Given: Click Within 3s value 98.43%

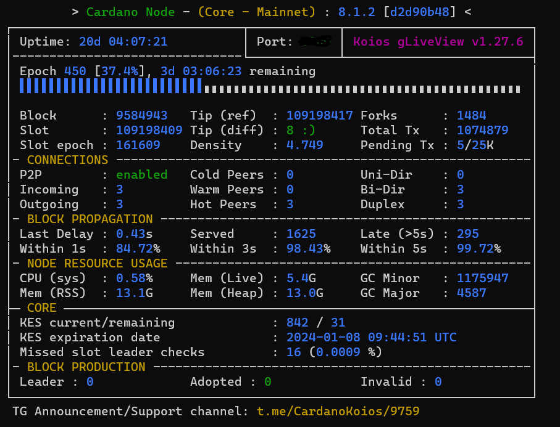Looking at the screenshot, I should [309, 249].
